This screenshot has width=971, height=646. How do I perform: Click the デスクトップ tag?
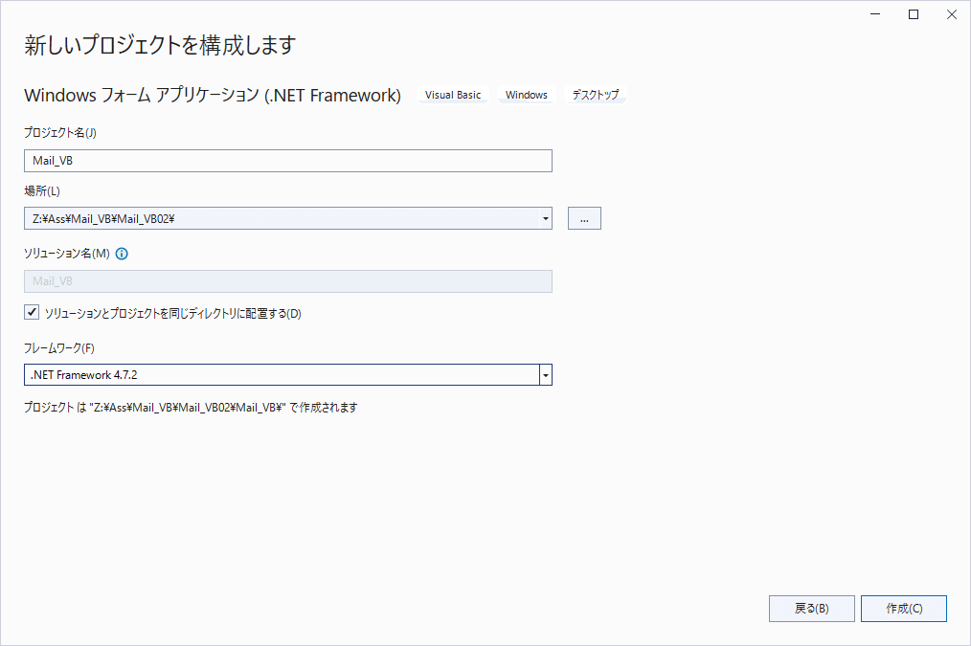(596, 95)
